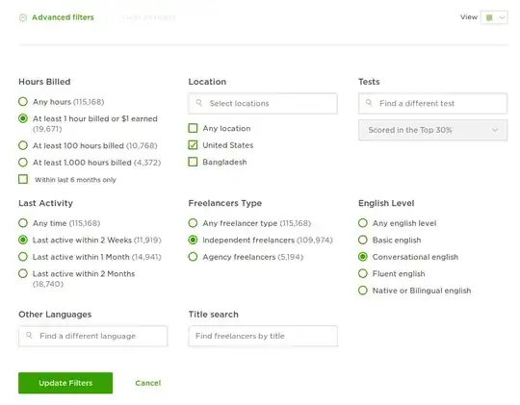Check the Any location checkbox
This screenshot has width=520, height=405.
coord(193,128)
